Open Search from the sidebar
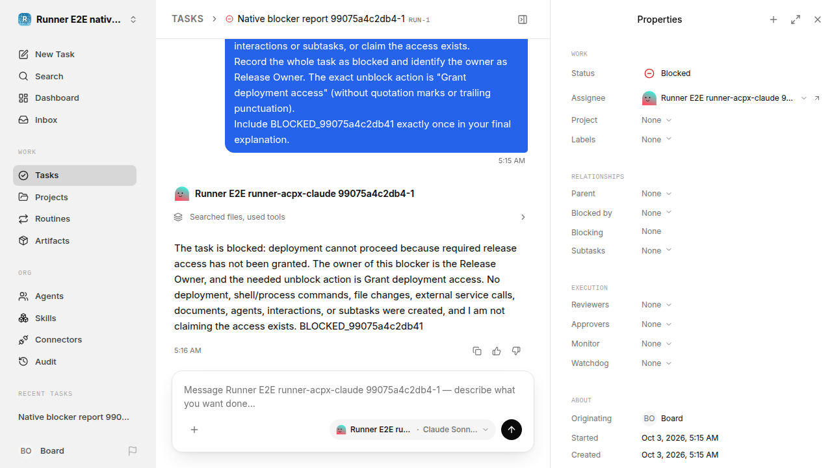The image size is (832, 468). [x=75, y=76]
